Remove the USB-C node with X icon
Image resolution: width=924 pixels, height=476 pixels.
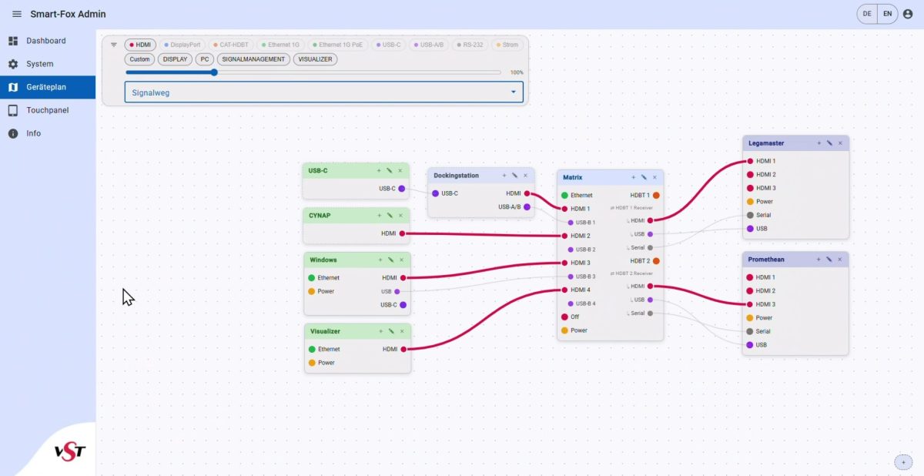tap(400, 170)
